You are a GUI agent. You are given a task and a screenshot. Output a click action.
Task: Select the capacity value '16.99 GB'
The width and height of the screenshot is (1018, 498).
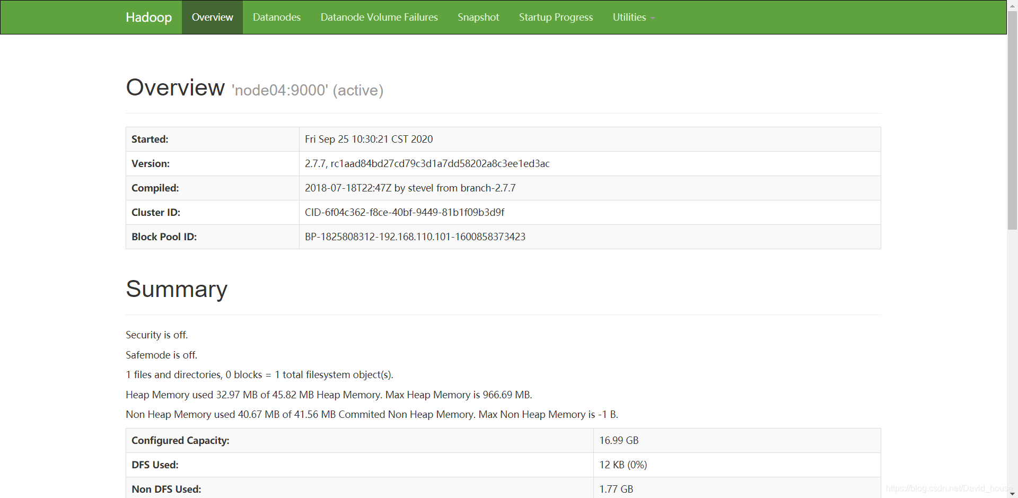tap(619, 440)
